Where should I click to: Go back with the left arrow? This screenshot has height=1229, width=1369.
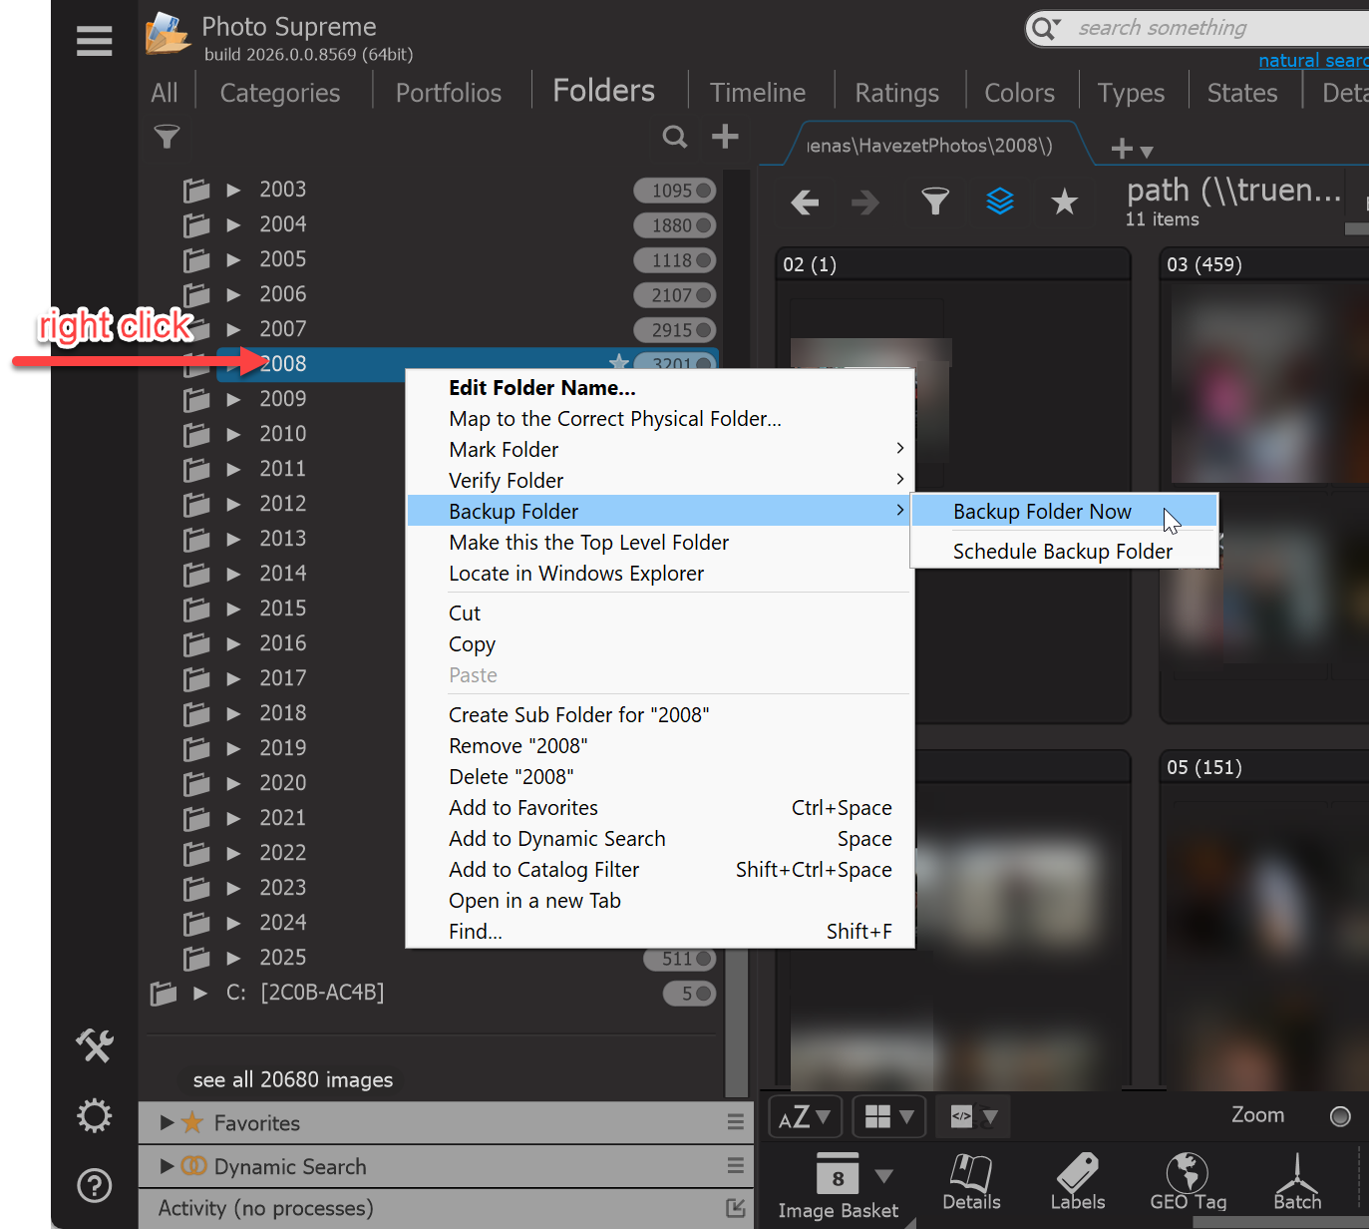click(x=805, y=203)
